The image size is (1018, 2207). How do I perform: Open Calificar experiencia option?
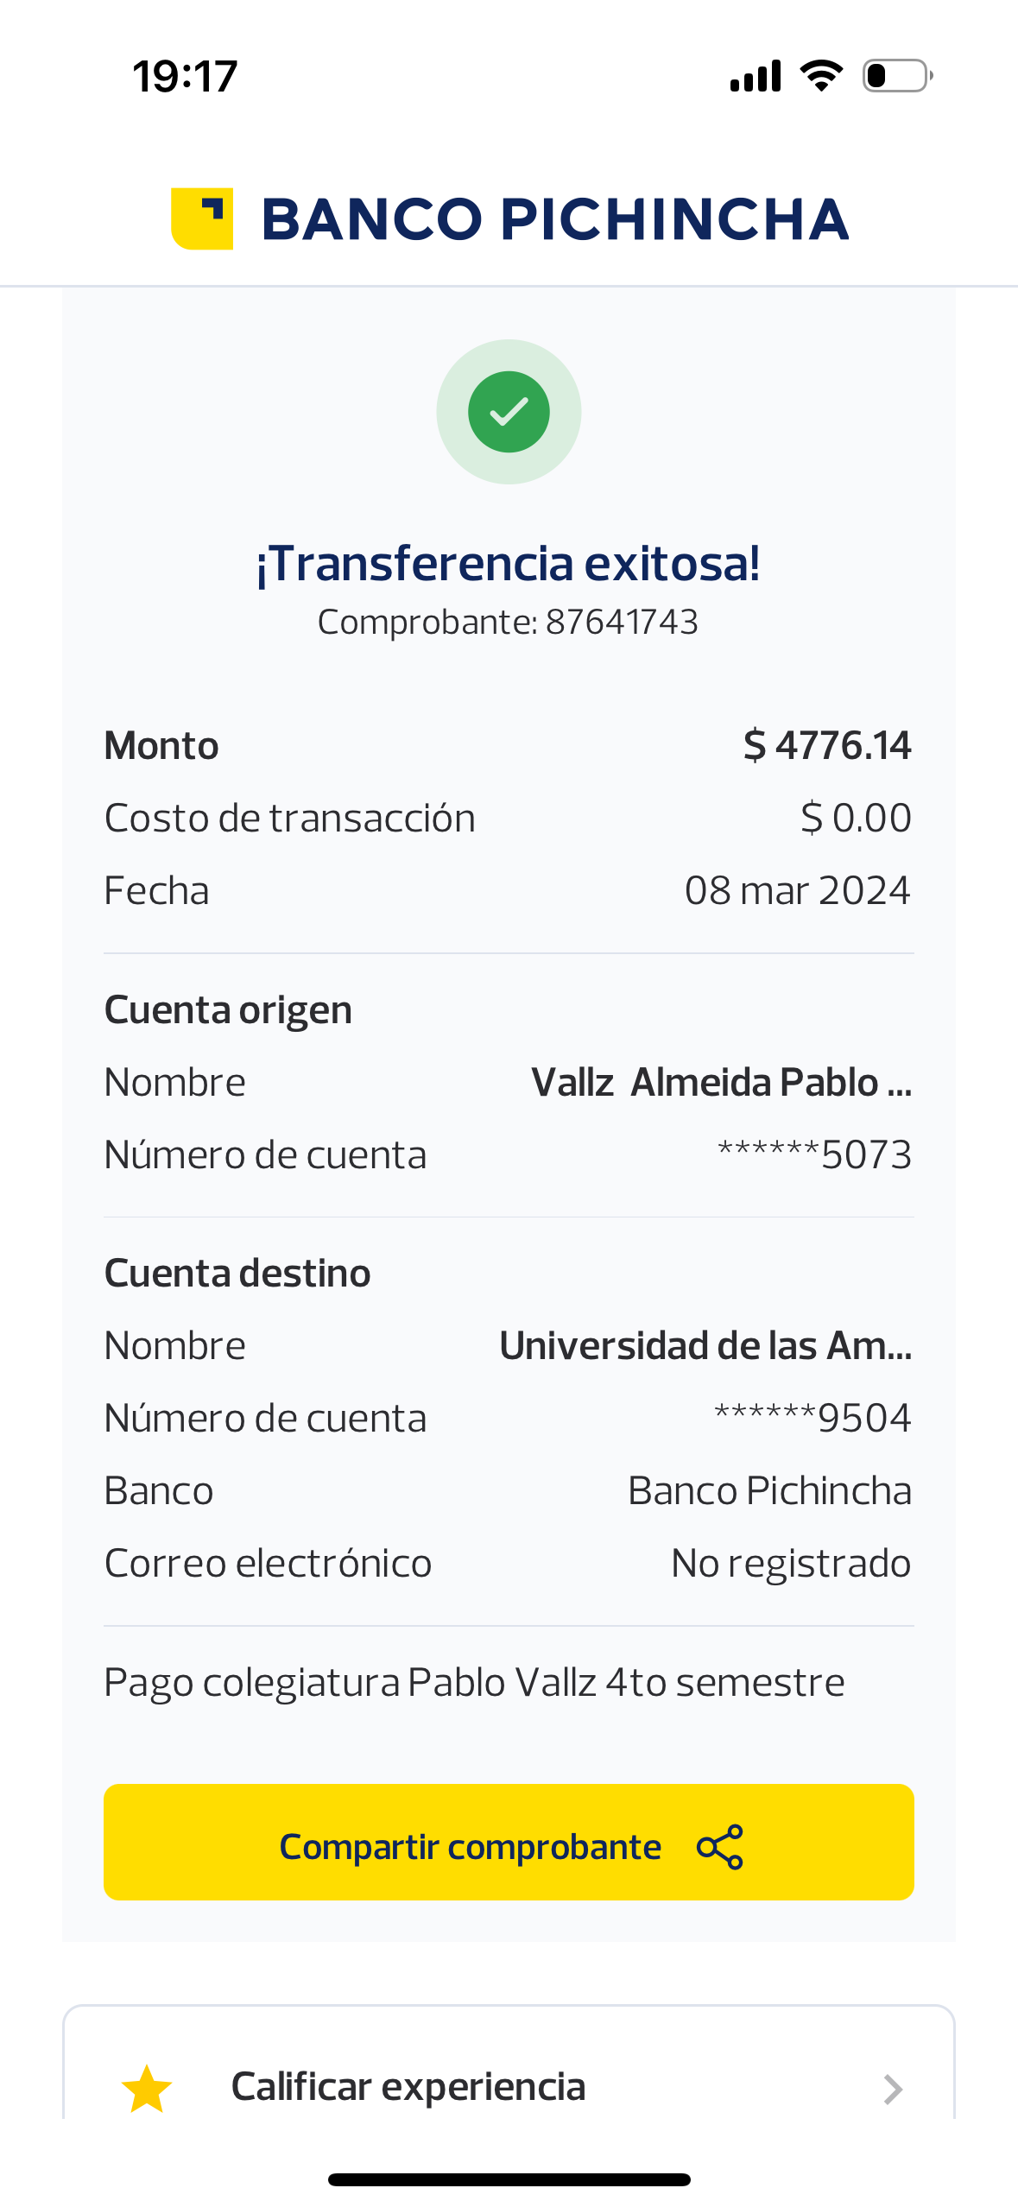click(x=408, y=2087)
